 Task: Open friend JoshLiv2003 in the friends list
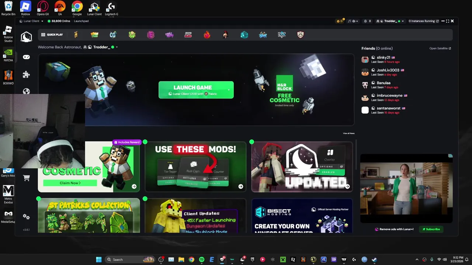[383, 72]
